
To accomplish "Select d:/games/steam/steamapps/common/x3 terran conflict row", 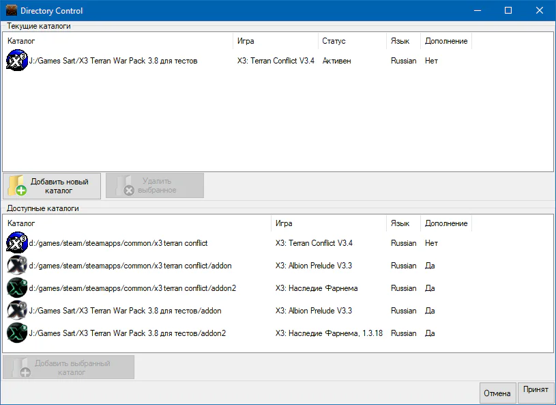I will pyautogui.click(x=118, y=243).
